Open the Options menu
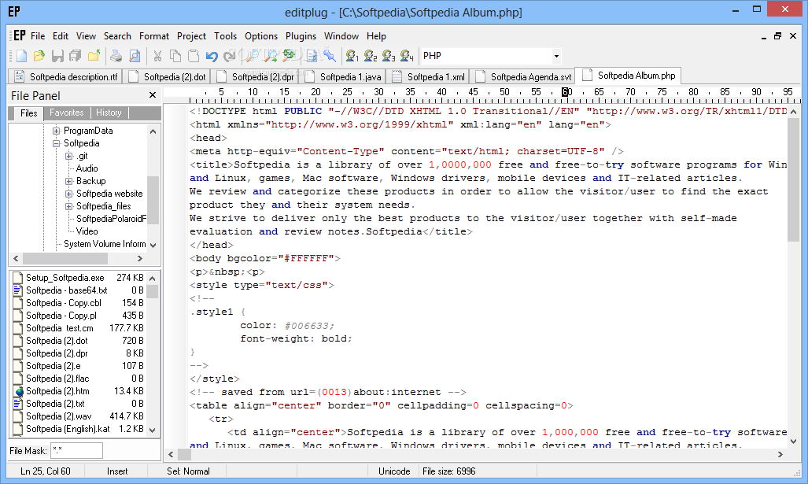The width and height of the screenshot is (808, 484). point(260,36)
